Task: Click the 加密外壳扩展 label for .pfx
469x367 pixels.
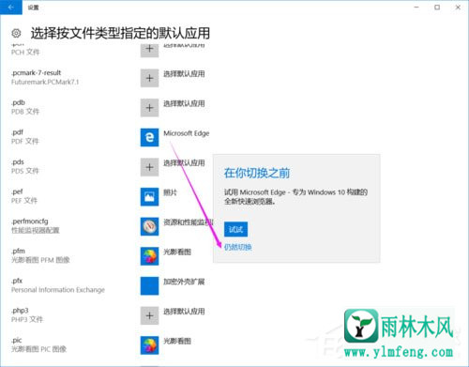Action: coord(184,282)
